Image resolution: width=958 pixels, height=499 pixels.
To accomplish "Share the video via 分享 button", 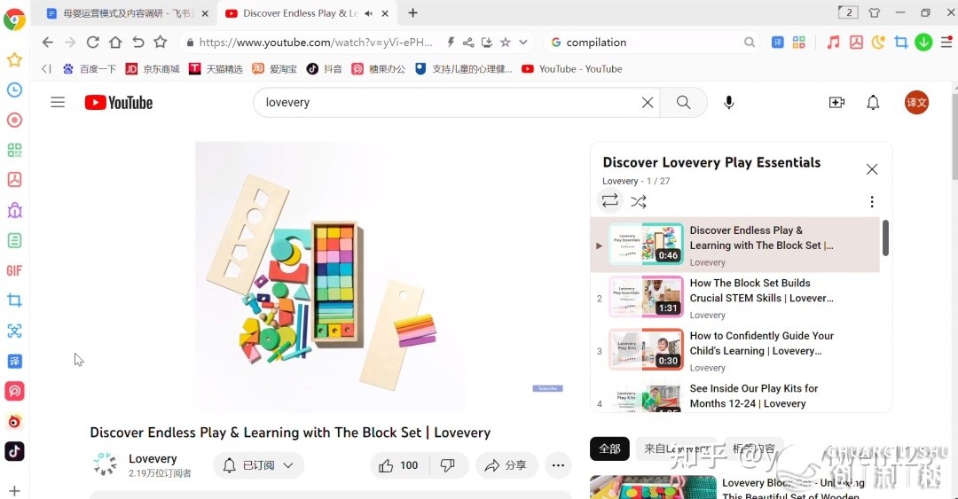I will point(506,465).
